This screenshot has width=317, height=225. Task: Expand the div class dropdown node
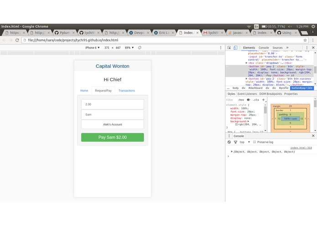coord(246,63)
